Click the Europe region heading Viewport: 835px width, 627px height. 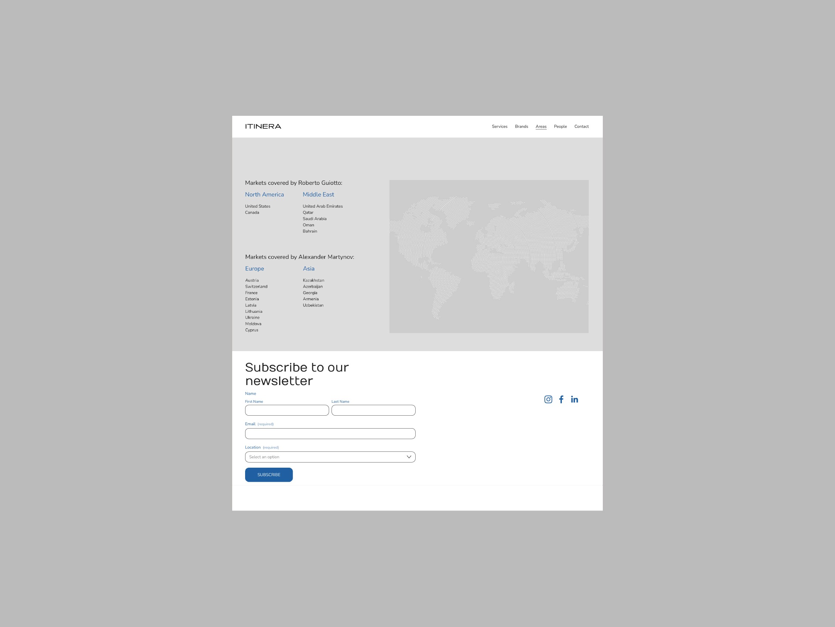click(x=254, y=269)
